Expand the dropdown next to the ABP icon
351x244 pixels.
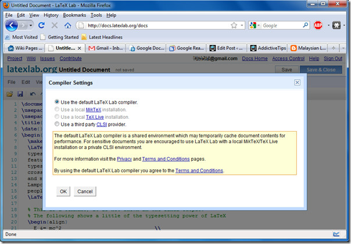[x=328, y=26]
